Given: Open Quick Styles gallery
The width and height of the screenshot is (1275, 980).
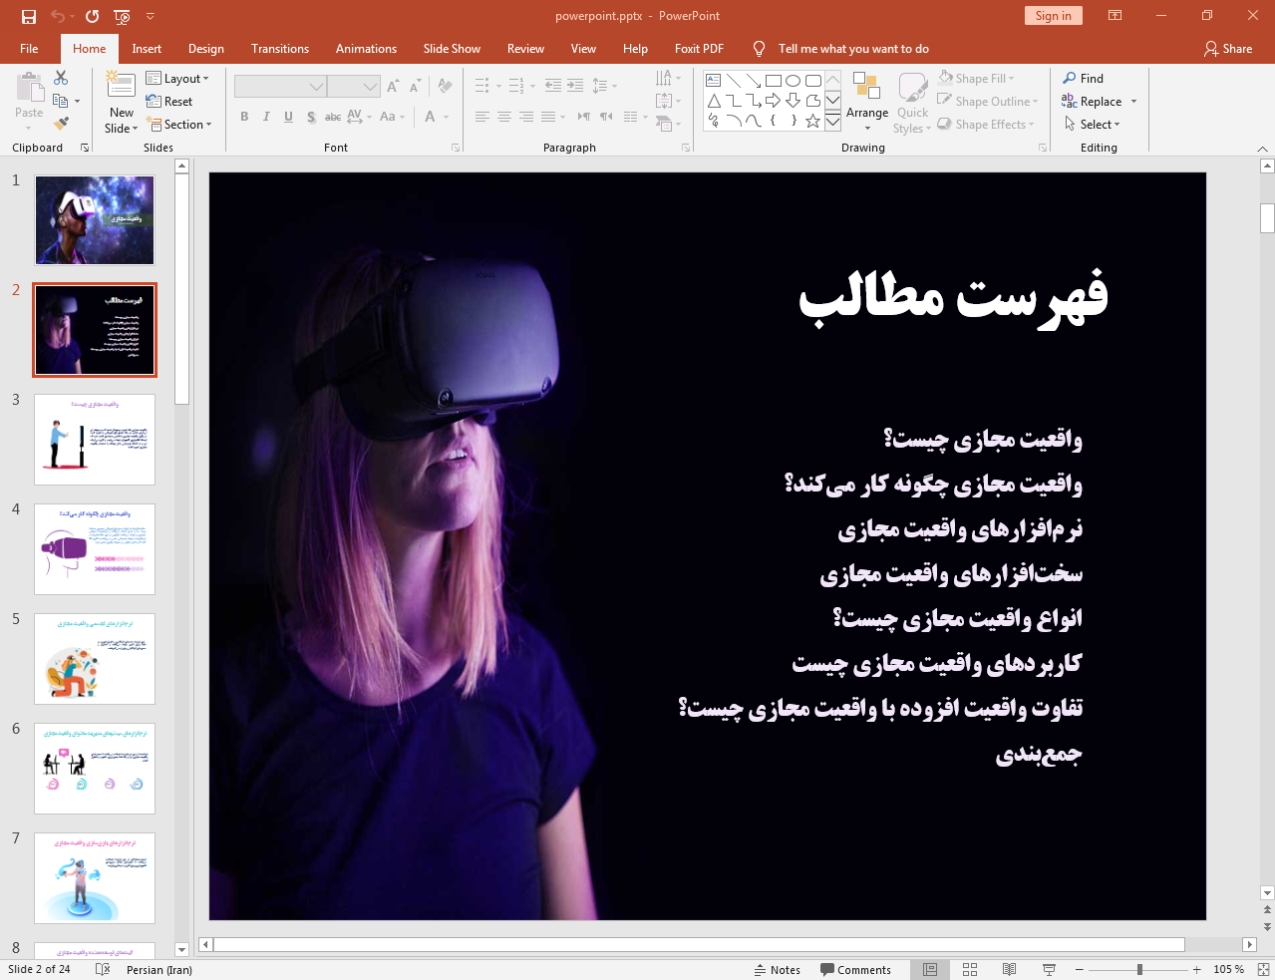Looking at the screenshot, I should coord(912,103).
